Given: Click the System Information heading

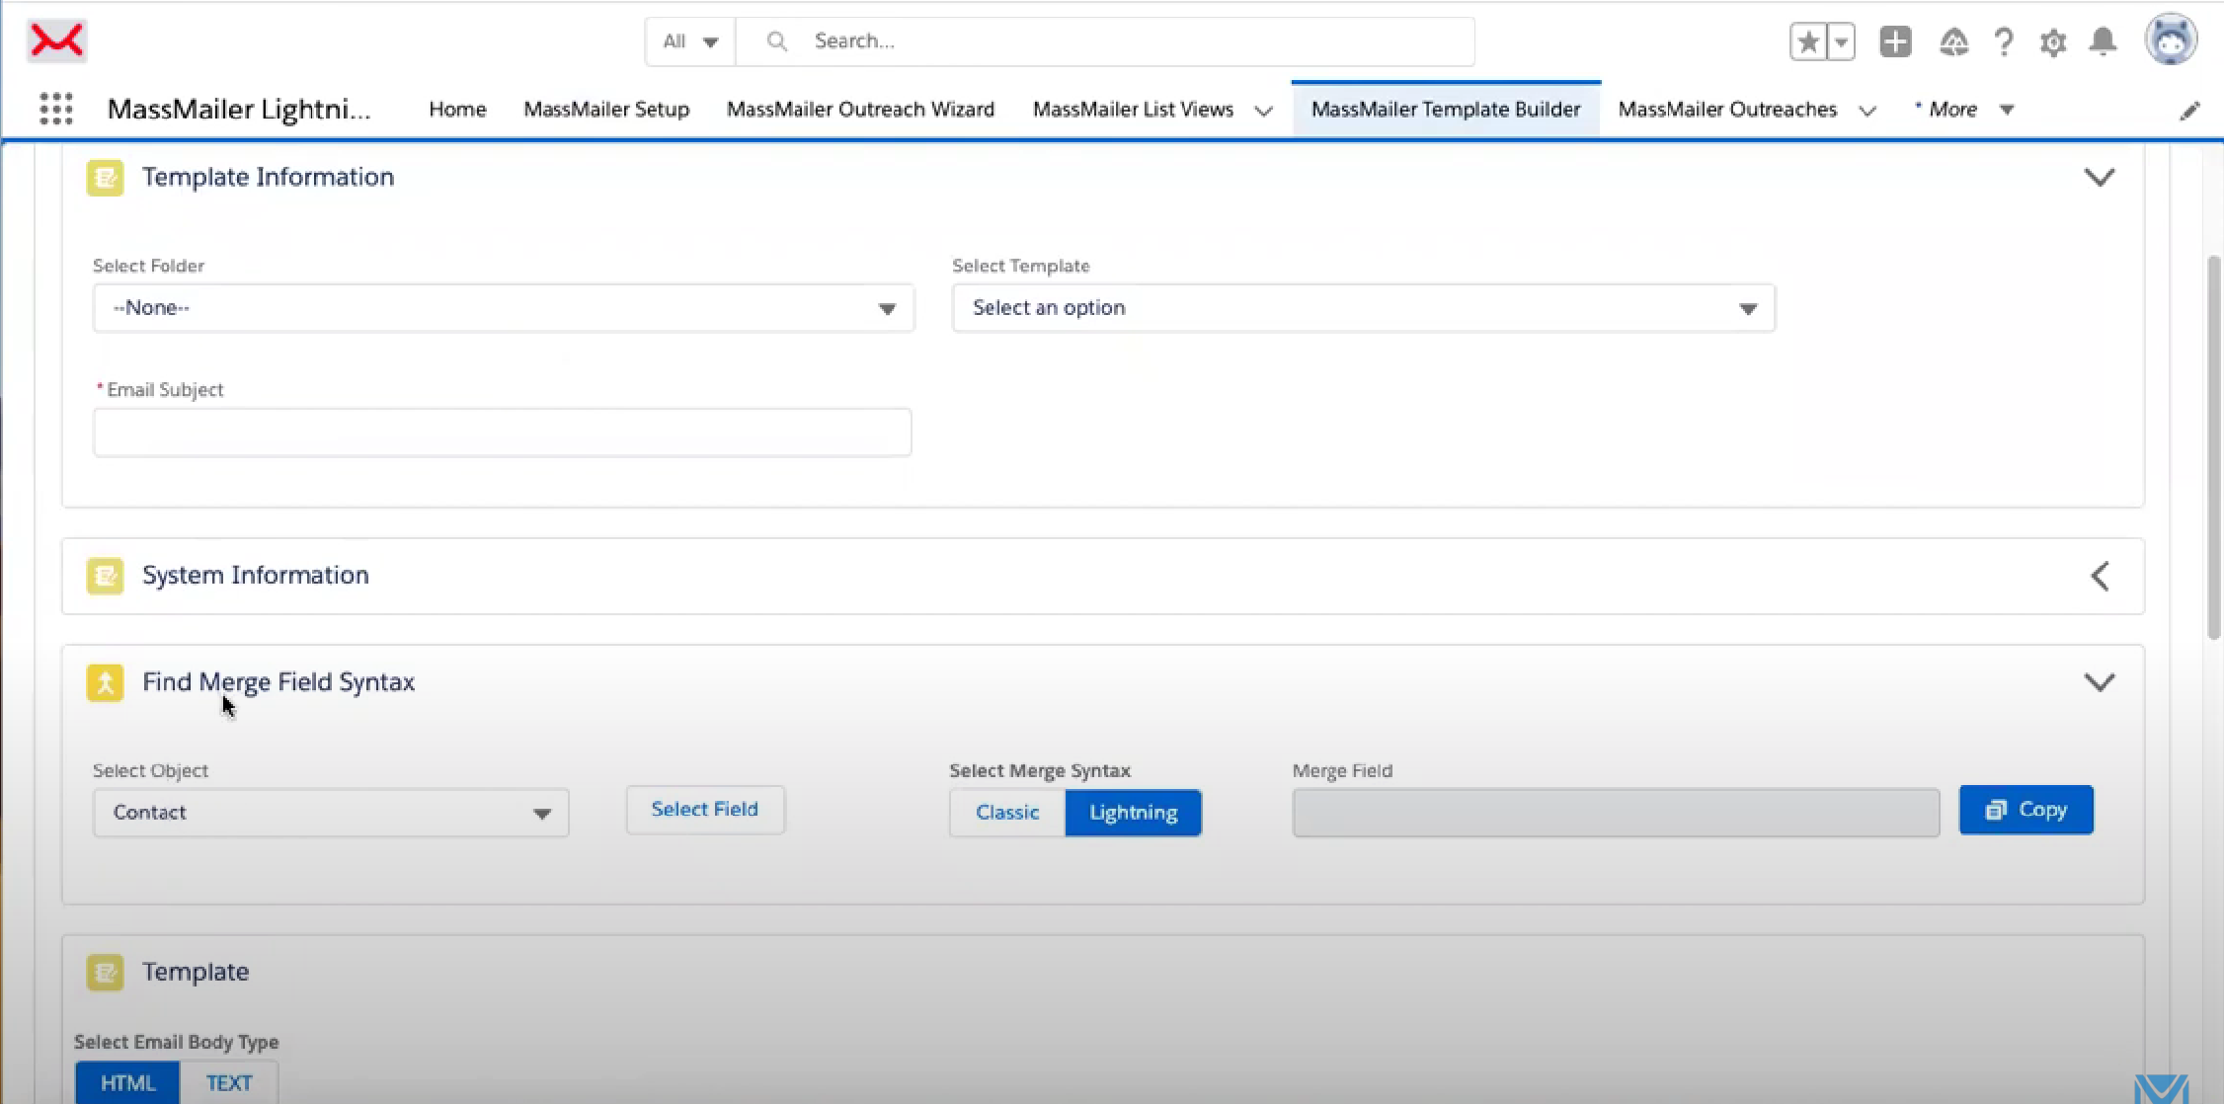Looking at the screenshot, I should coord(255,575).
